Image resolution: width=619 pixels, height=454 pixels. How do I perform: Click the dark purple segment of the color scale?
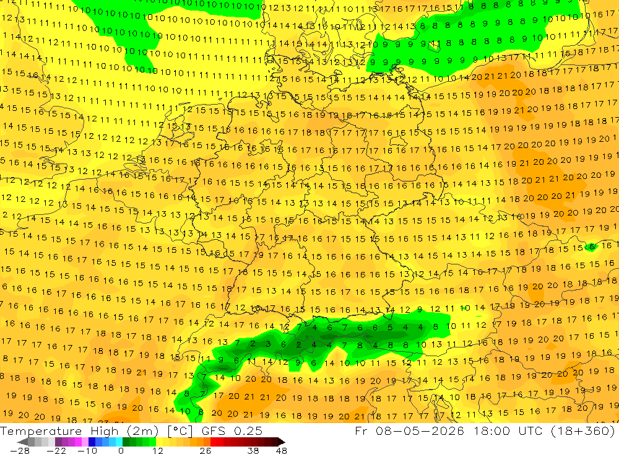click(58, 442)
